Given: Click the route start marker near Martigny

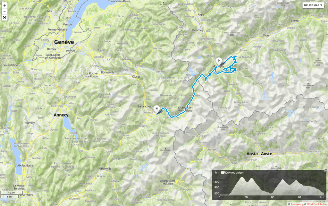Looking at the screenshot, I should 219,62.
